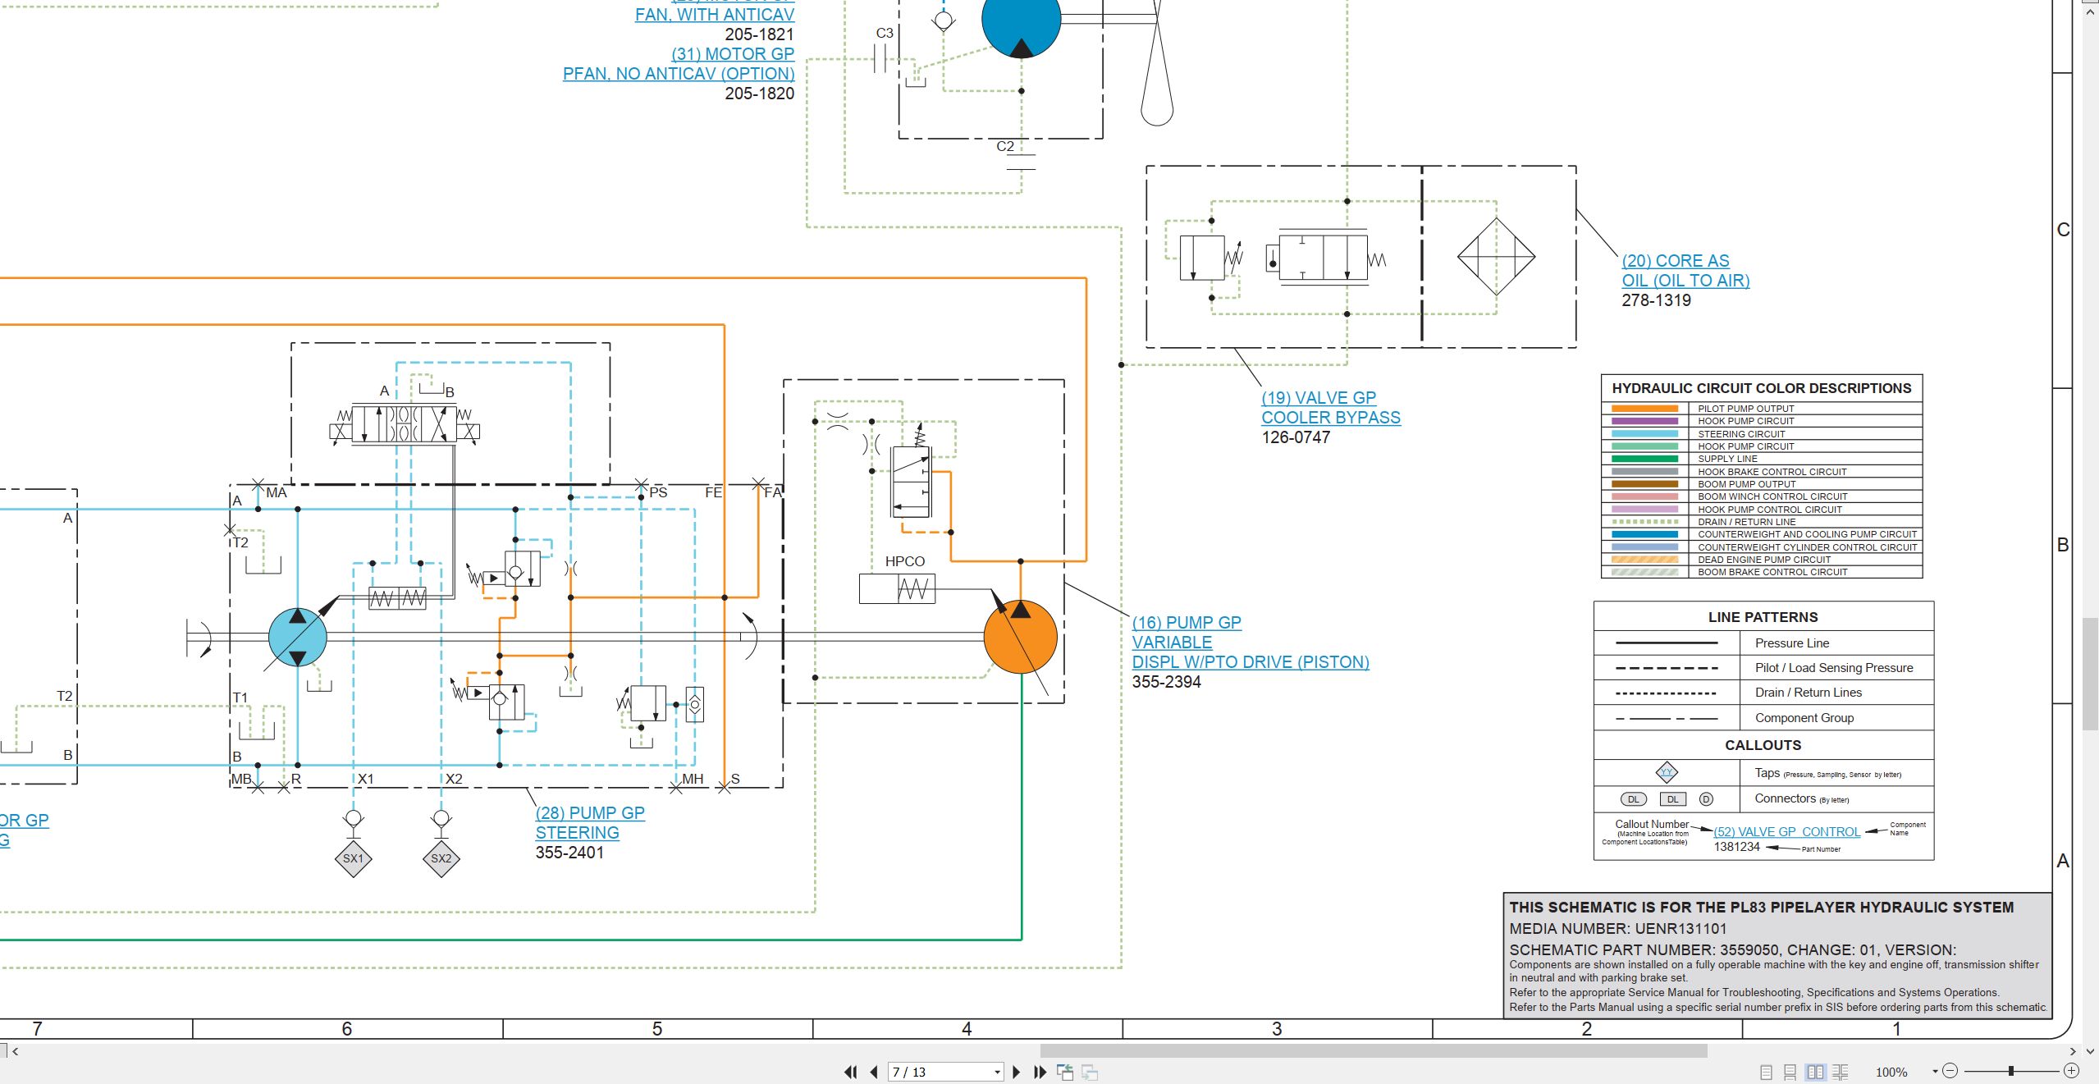Viewport: 2099px width, 1084px height.
Task: Click the 'HYDRAULIC CIRCUIT COLOR DESCRIPTIONS' heading
Action: 1762,388
